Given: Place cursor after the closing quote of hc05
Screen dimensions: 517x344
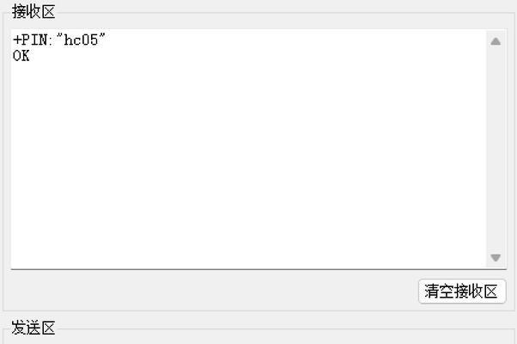Looking at the screenshot, I should click(106, 40).
